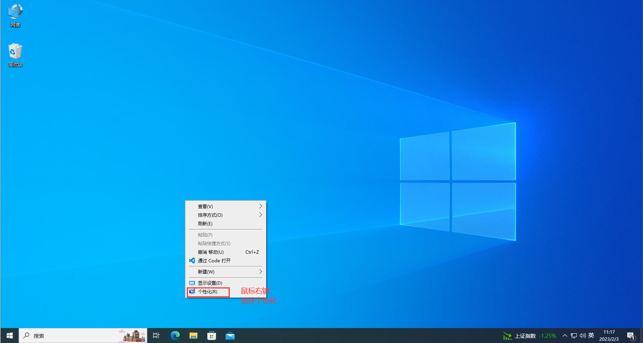
Task: Click the 粘贴快捷方式(S) context menu entry
Action: (x=226, y=243)
